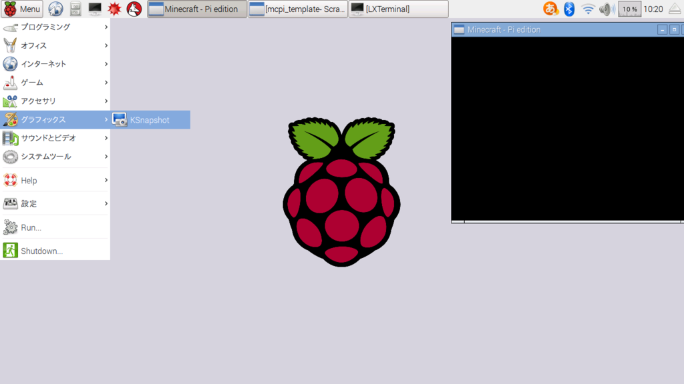This screenshot has height=384, width=684.
Task: Expand the arrow next to ゲーム
Action: [106, 82]
